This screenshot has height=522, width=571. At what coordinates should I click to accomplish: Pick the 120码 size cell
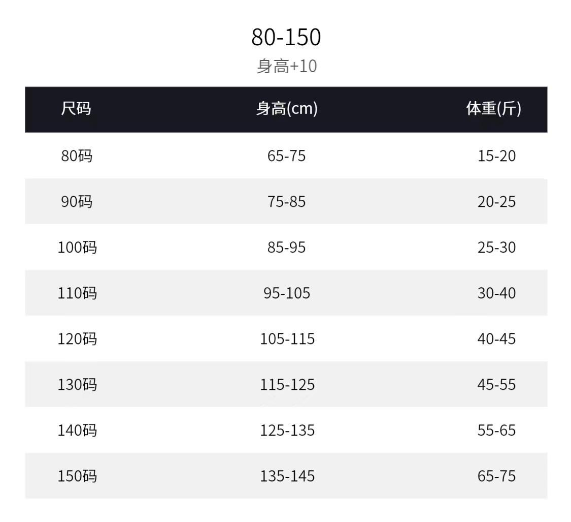pyautogui.click(x=77, y=339)
